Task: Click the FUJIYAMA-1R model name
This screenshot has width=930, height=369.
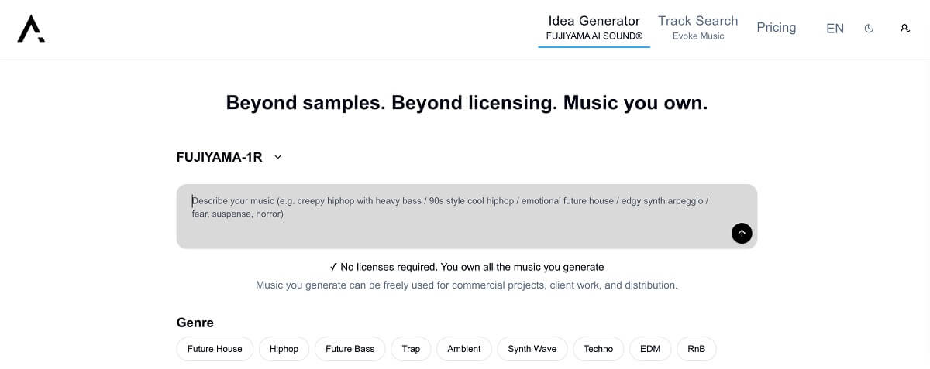Action: (x=219, y=157)
